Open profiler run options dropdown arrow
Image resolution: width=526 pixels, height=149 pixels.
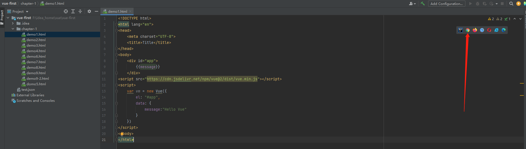pos(496,4)
